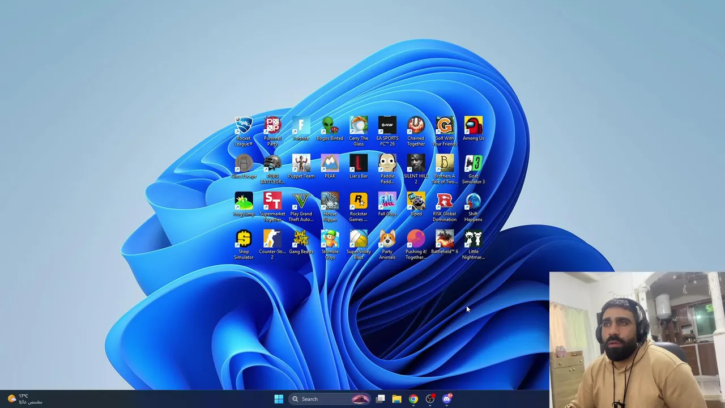Screen dimensions: 725x408
Task: Click the House Flipper desktop icon
Action: coord(330,207)
